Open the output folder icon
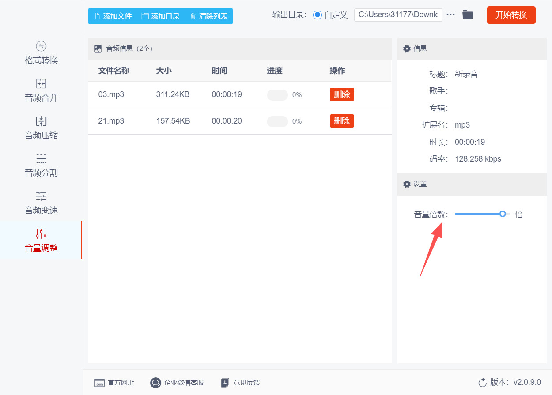The height and width of the screenshot is (395, 552). pos(468,15)
